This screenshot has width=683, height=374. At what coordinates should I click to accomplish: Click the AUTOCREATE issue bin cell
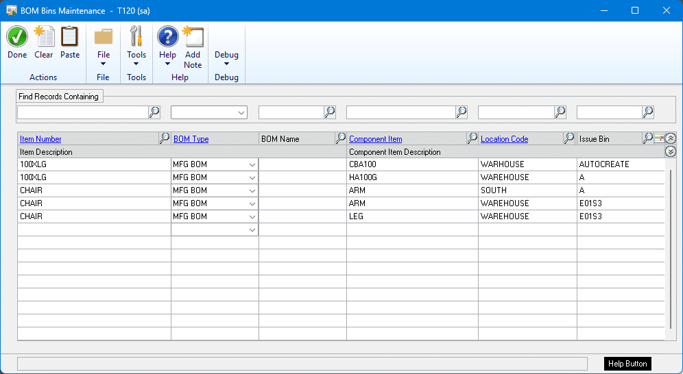click(604, 164)
